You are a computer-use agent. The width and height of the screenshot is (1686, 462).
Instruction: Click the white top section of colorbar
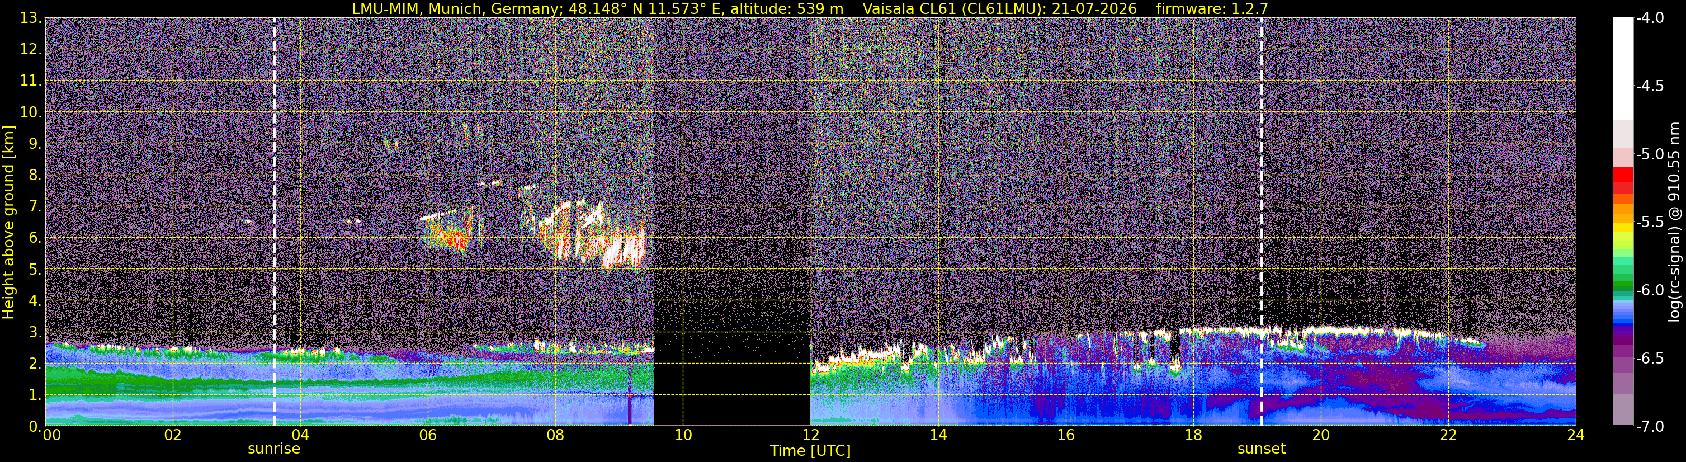1622,69
